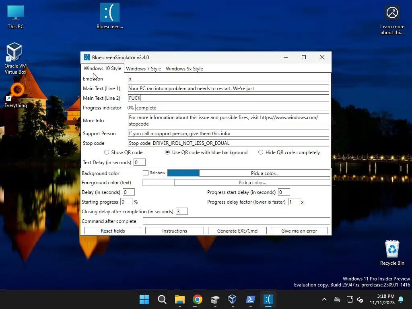Click Starting progress percent field
The height and width of the screenshot is (309, 412).
(126, 202)
